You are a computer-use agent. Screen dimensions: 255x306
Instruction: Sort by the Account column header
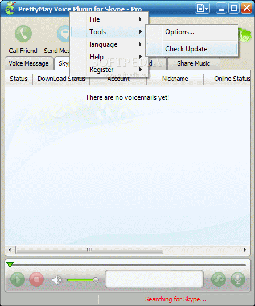click(x=118, y=79)
